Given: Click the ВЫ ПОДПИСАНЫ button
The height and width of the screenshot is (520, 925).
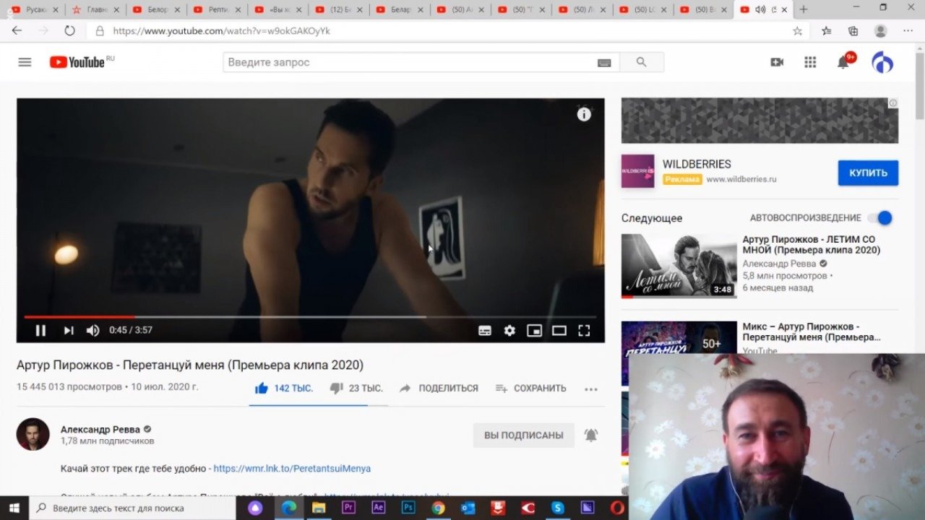Looking at the screenshot, I should (523, 435).
